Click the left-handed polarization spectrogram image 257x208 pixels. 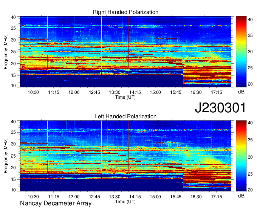tap(125, 156)
